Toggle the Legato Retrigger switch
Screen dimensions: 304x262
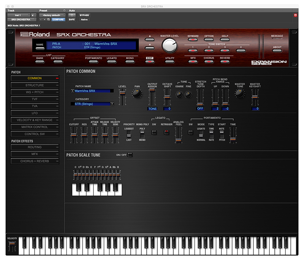(166, 133)
